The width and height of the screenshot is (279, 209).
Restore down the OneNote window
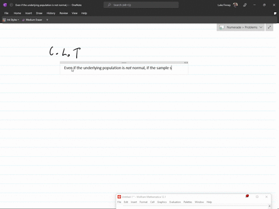click(x=264, y=5)
